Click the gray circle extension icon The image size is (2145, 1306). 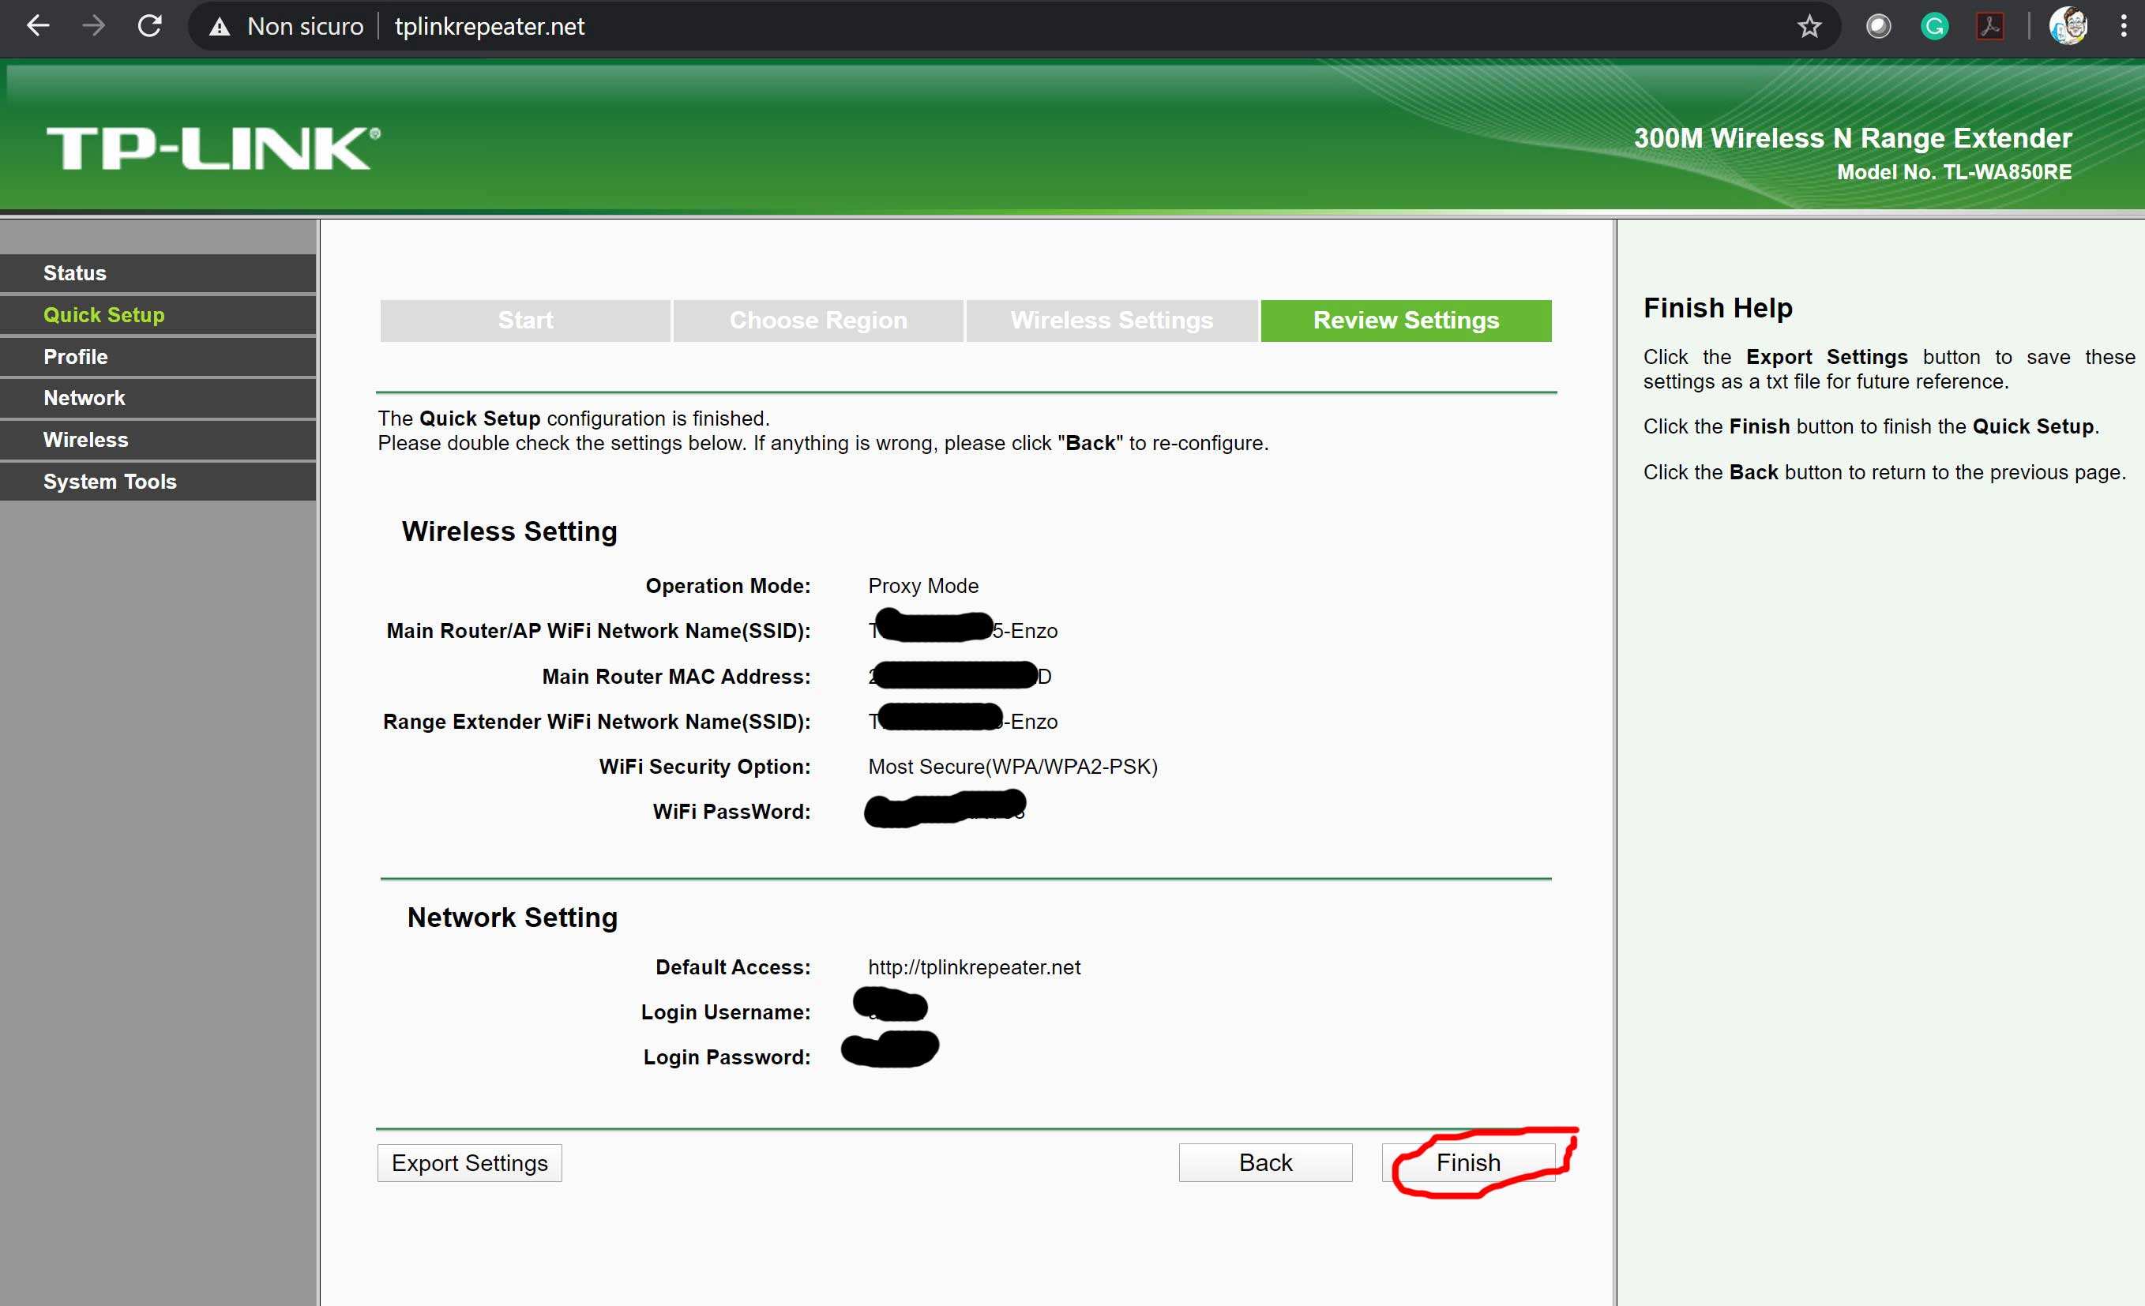(1878, 27)
